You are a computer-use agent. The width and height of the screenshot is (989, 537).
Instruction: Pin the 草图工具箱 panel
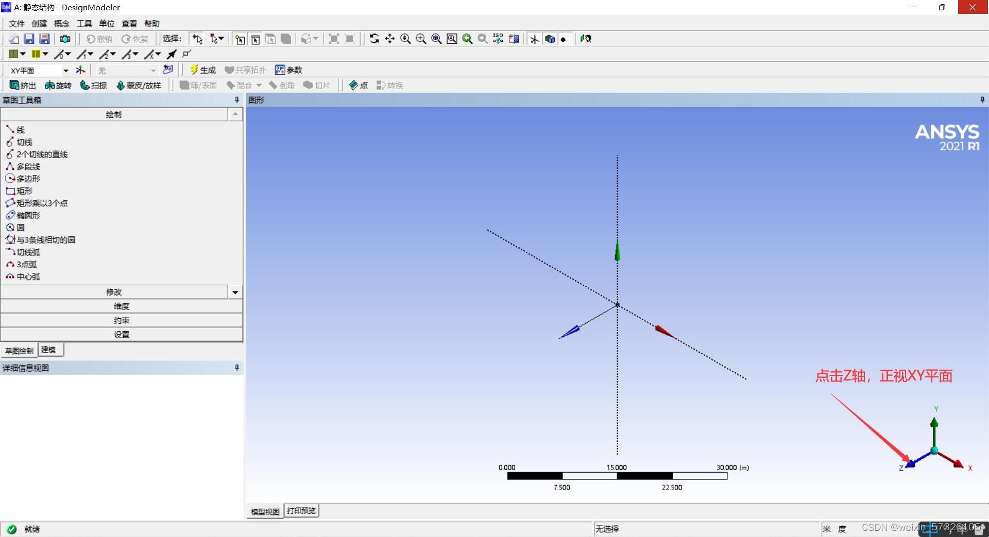(237, 100)
